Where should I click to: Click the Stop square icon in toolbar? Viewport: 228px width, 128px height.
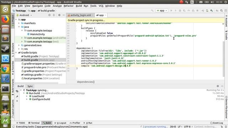[x=197, y=11]
